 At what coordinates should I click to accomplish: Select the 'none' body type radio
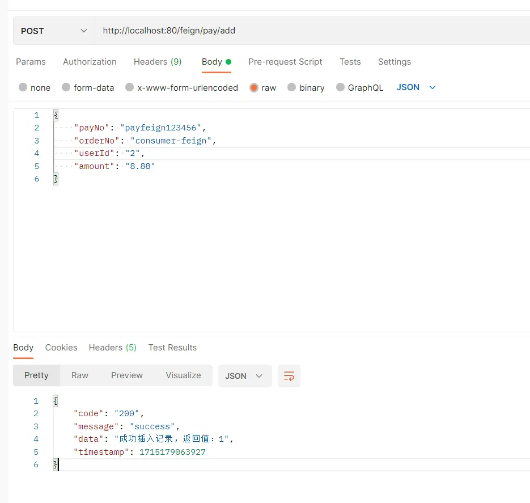coord(23,87)
